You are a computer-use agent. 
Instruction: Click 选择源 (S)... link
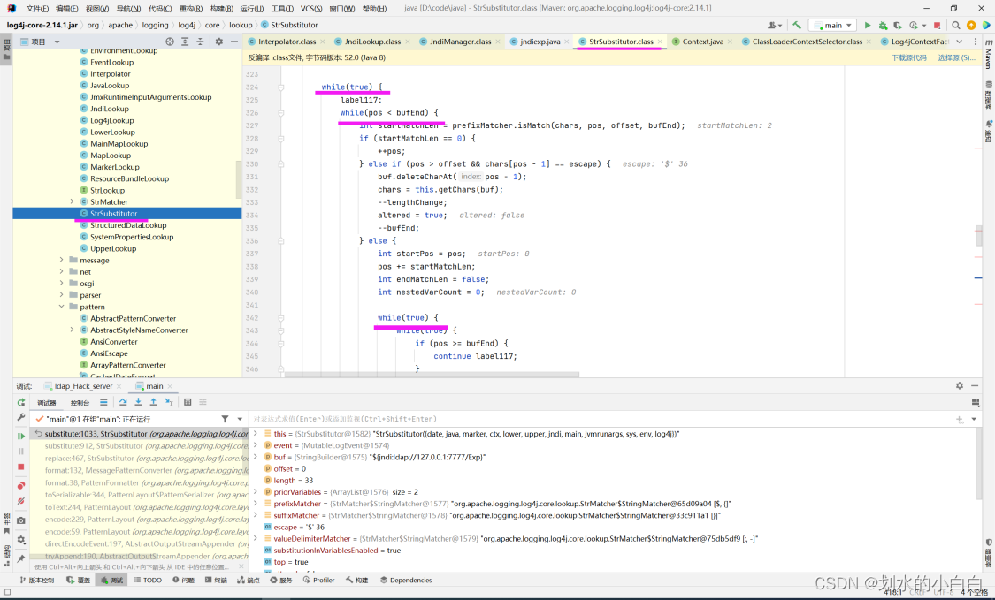pos(957,57)
